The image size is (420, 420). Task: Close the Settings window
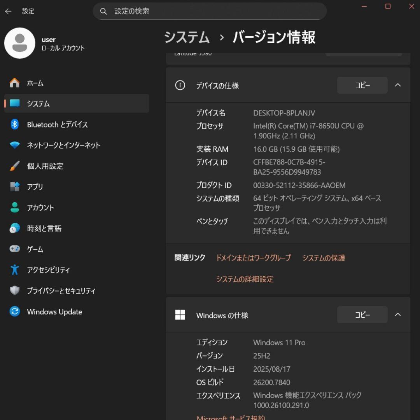pyautogui.click(x=411, y=7)
